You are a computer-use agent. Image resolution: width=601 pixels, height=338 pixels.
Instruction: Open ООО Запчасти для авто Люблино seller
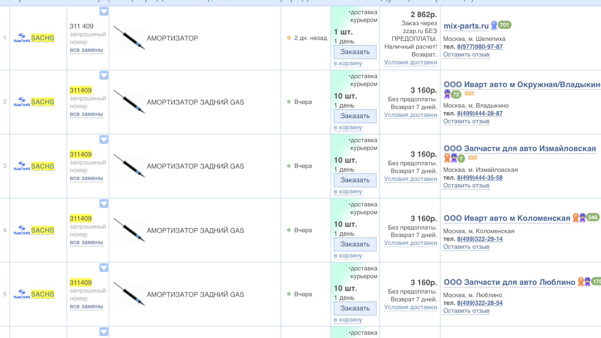[x=510, y=282]
